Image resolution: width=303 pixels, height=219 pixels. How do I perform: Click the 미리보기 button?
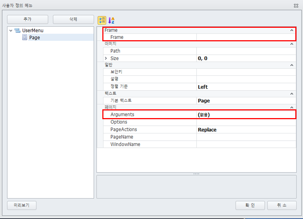(x=22, y=205)
